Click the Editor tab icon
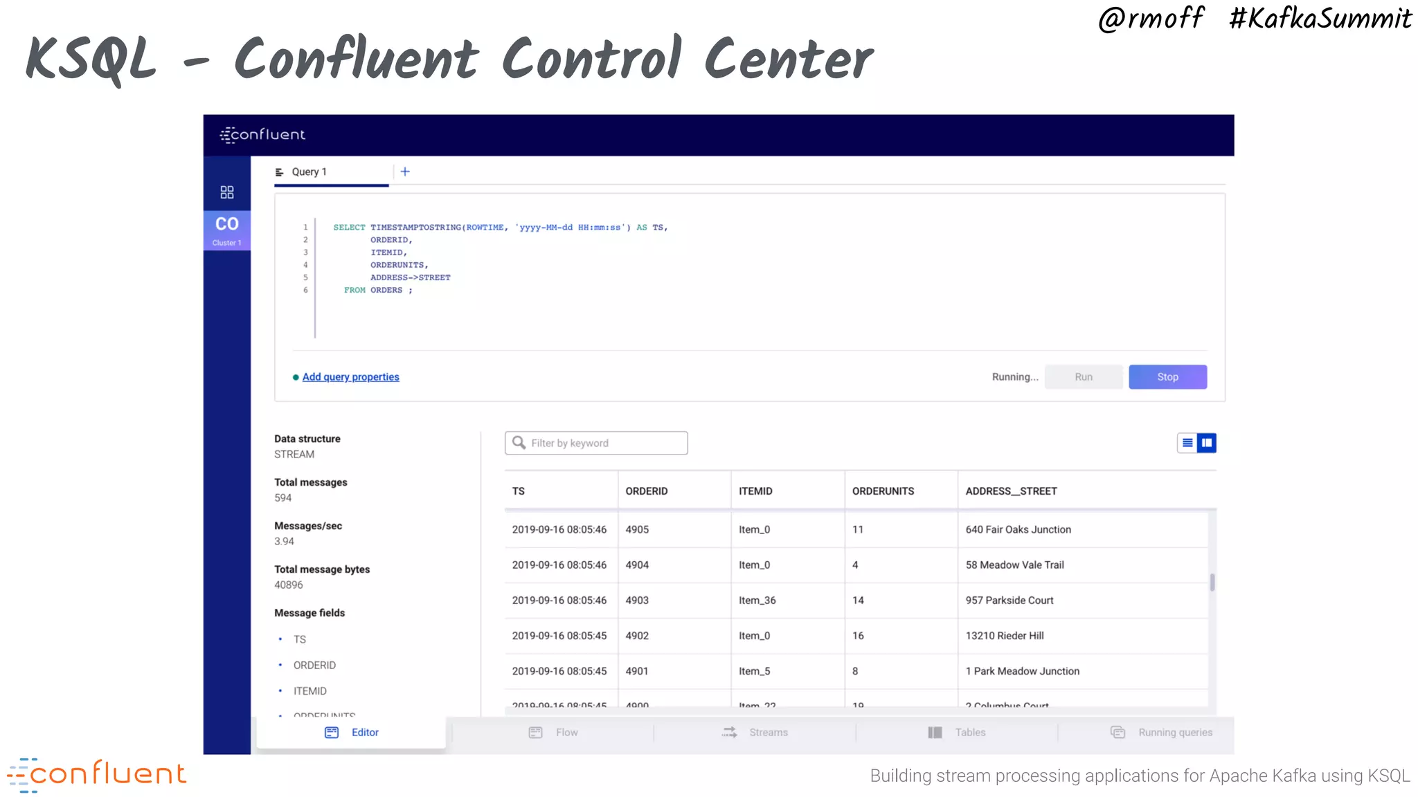This screenshot has height=797, width=1418. coord(332,733)
